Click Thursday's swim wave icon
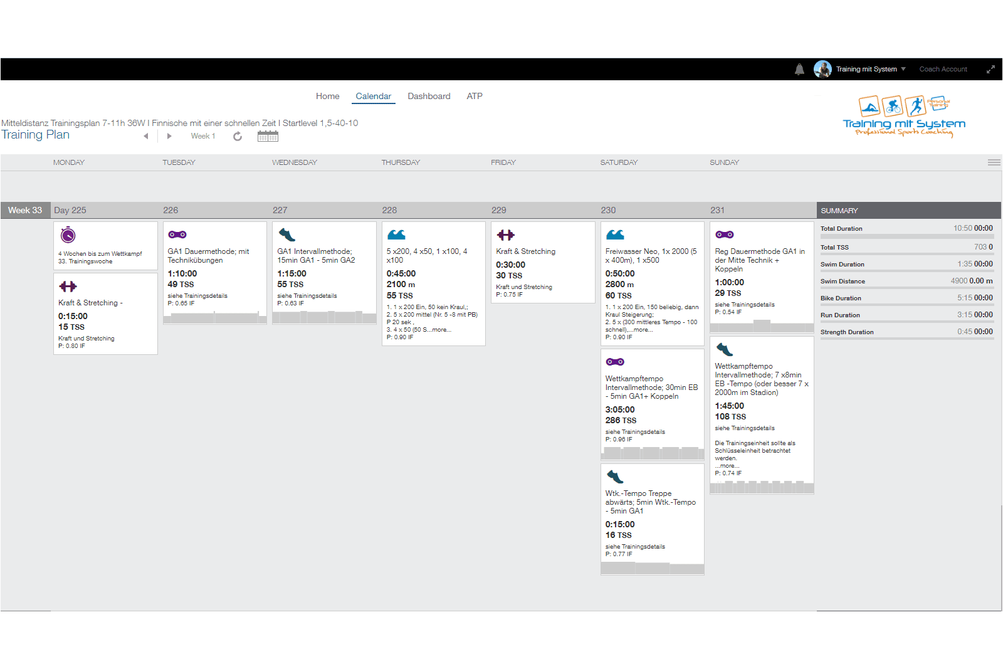 pyautogui.click(x=396, y=235)
